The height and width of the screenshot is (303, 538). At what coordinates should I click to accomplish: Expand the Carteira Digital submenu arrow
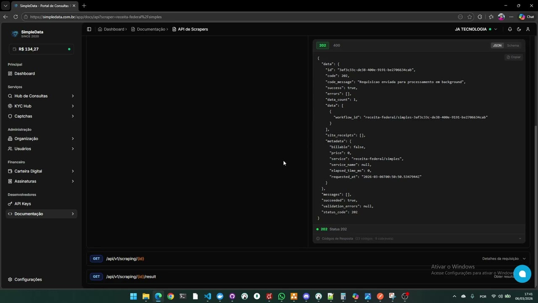point(73,171)
